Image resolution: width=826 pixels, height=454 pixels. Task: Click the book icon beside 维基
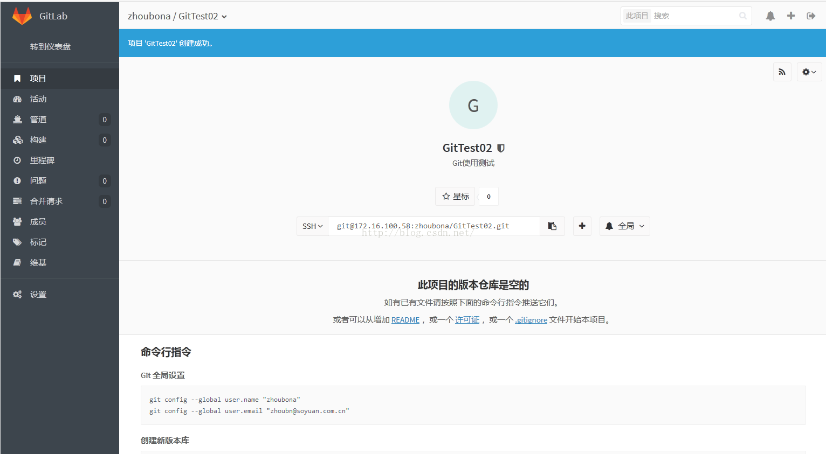(17, 263)
